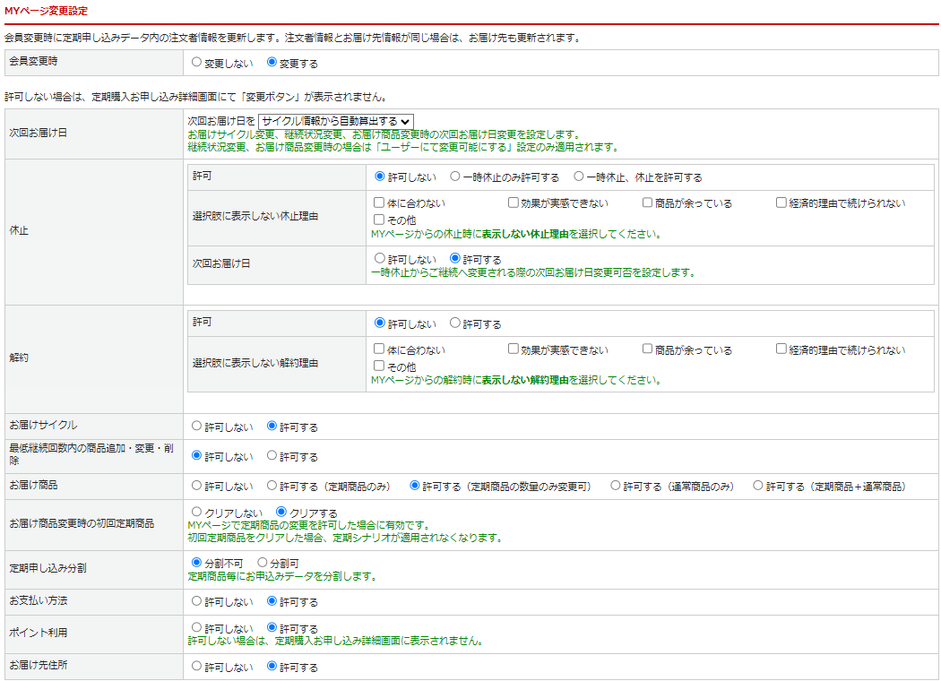Select 許可しない for お支払い方法
Screen dimensions: 941x681
coord(196,601)
